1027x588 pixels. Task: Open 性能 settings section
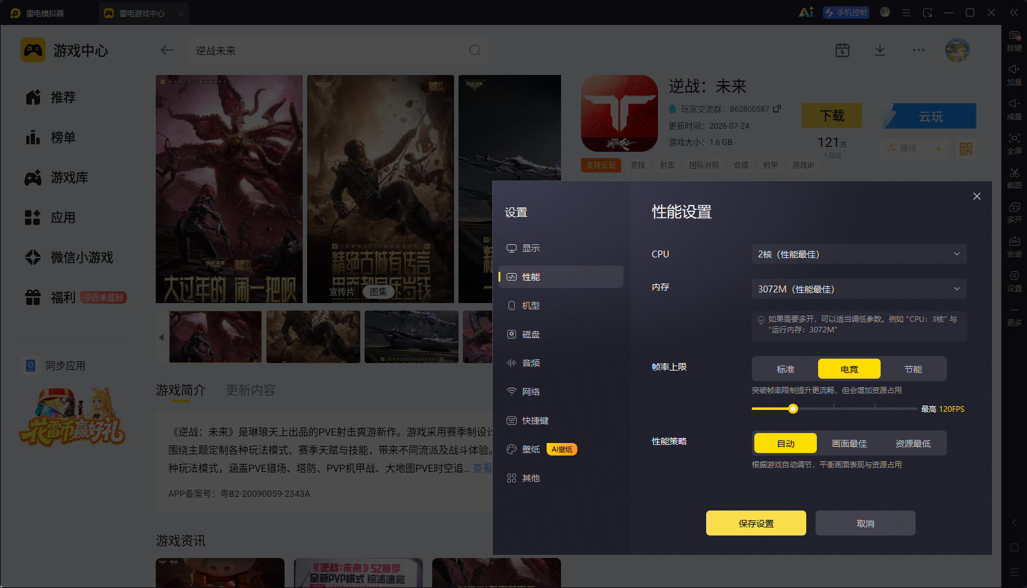pyautogui.click(x=561, y=277)
